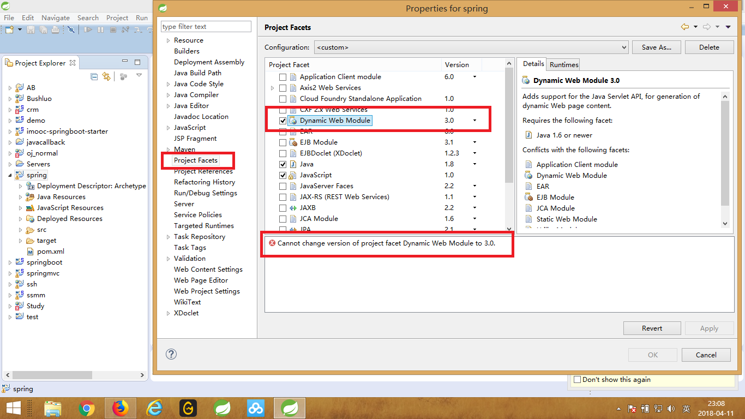This screenshot has height=419, width=745.
Task: Check the Application Client module facet
Action: 283,77
